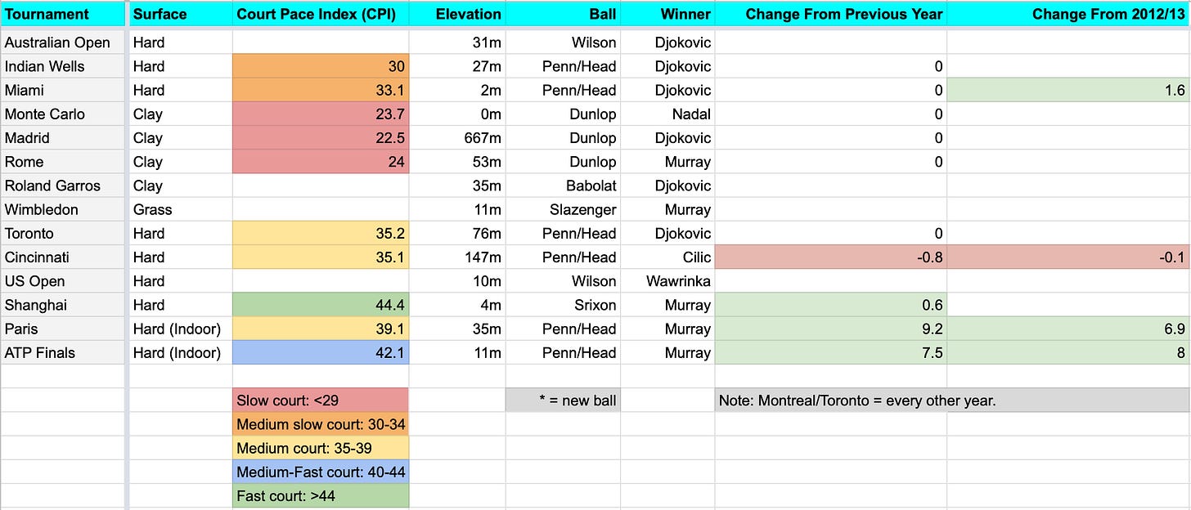This screenshot has width=1191, height=510.
Task: Select the 6.9 change cell
Action: click(1068, 329)
